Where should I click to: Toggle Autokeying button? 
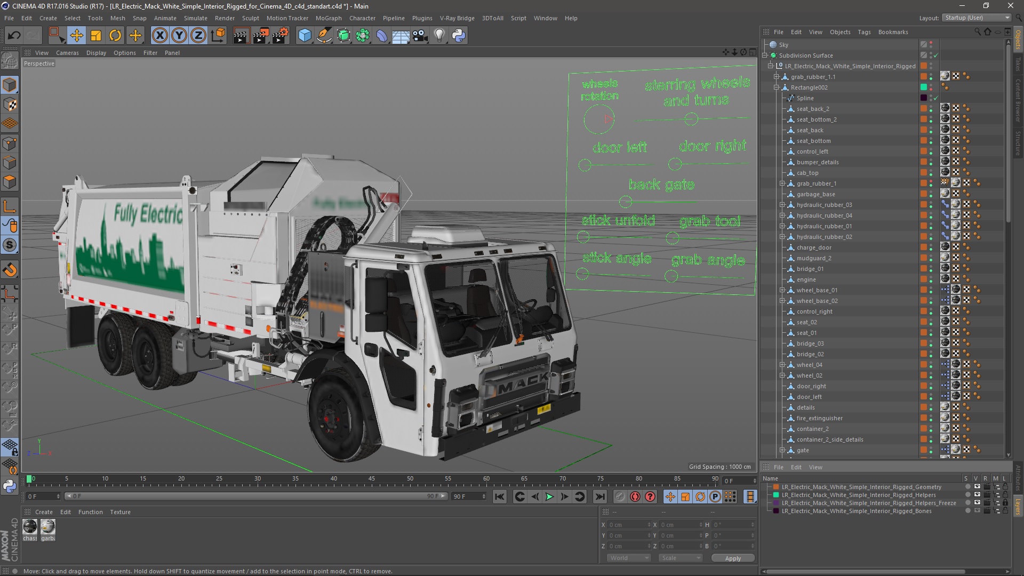pyautogui.click(x=635, y=497)
